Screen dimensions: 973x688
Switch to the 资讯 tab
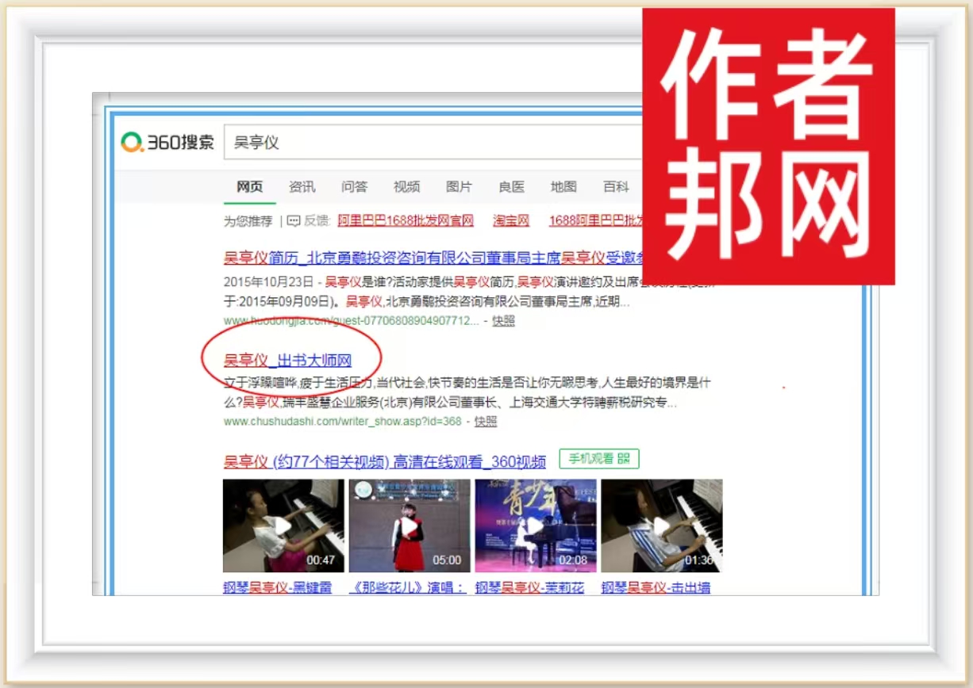pos(302,187)
